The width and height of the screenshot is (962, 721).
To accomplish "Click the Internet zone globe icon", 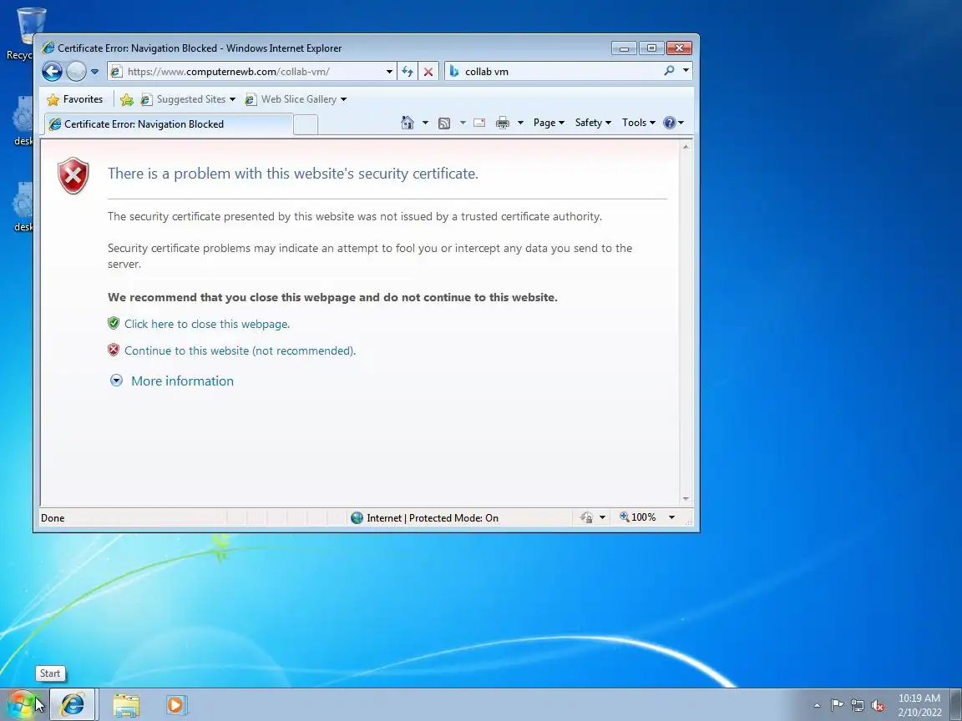I will 357,518.
